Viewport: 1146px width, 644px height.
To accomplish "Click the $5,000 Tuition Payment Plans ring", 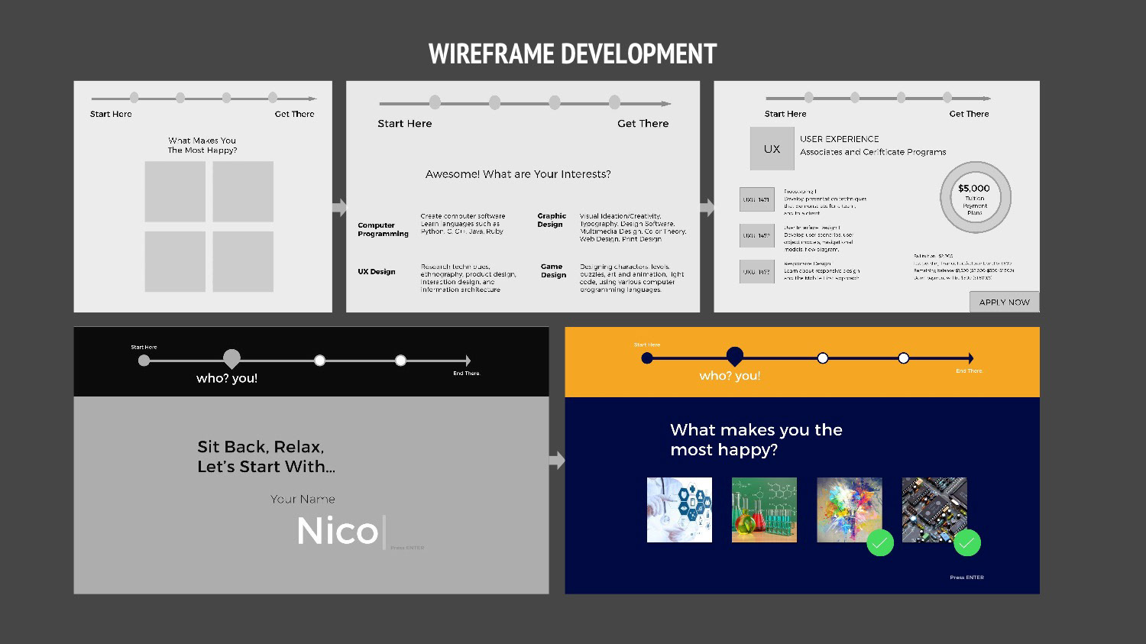I will 975,198.
